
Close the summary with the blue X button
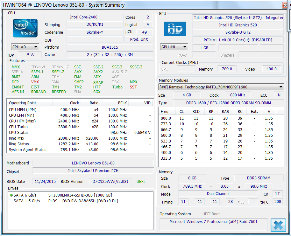click(278, 225)
